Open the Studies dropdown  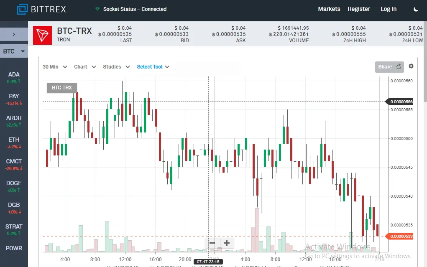coord(116,67)
